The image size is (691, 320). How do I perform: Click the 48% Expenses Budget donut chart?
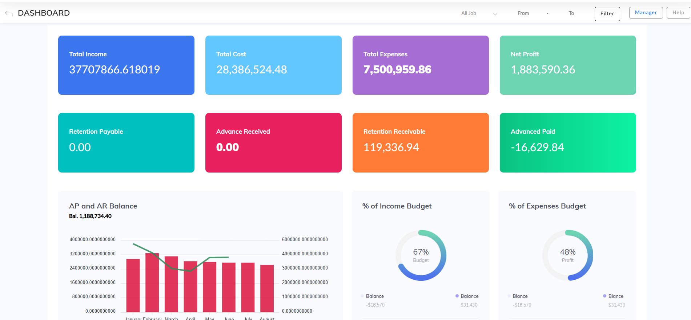(x=567, y=255)
